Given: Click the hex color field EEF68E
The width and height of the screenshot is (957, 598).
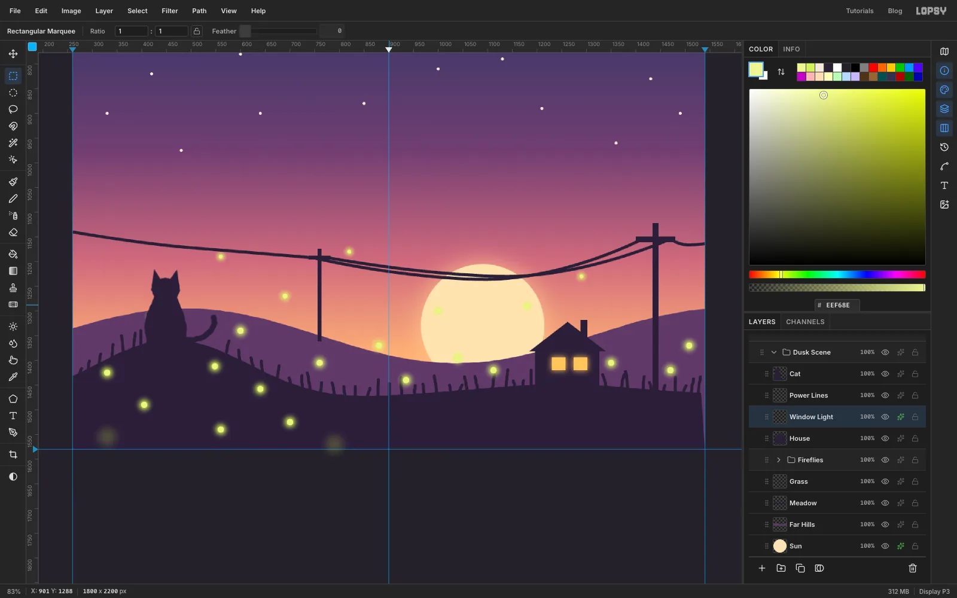Looking at the screenshot, I should 837,305.
